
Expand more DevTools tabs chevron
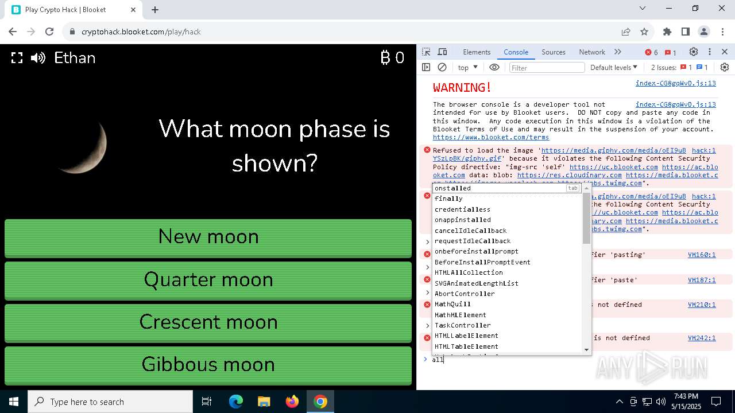[618, 52]
